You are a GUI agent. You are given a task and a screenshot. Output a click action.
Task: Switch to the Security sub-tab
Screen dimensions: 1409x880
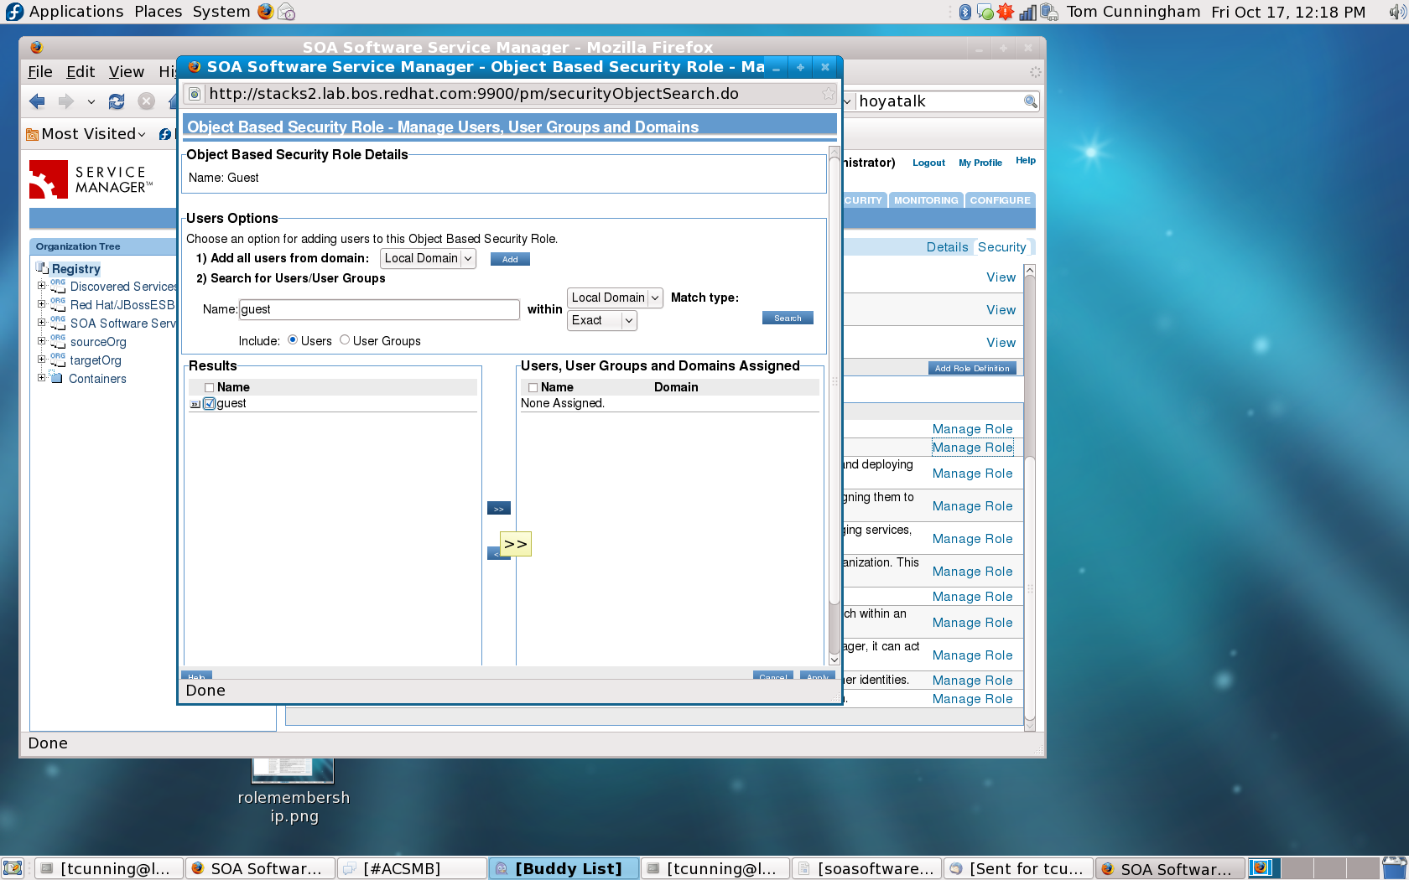[1001, 247]
